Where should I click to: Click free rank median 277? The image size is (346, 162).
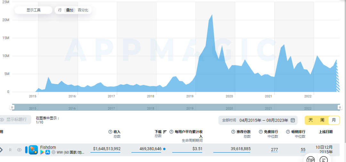coord(275,150)
